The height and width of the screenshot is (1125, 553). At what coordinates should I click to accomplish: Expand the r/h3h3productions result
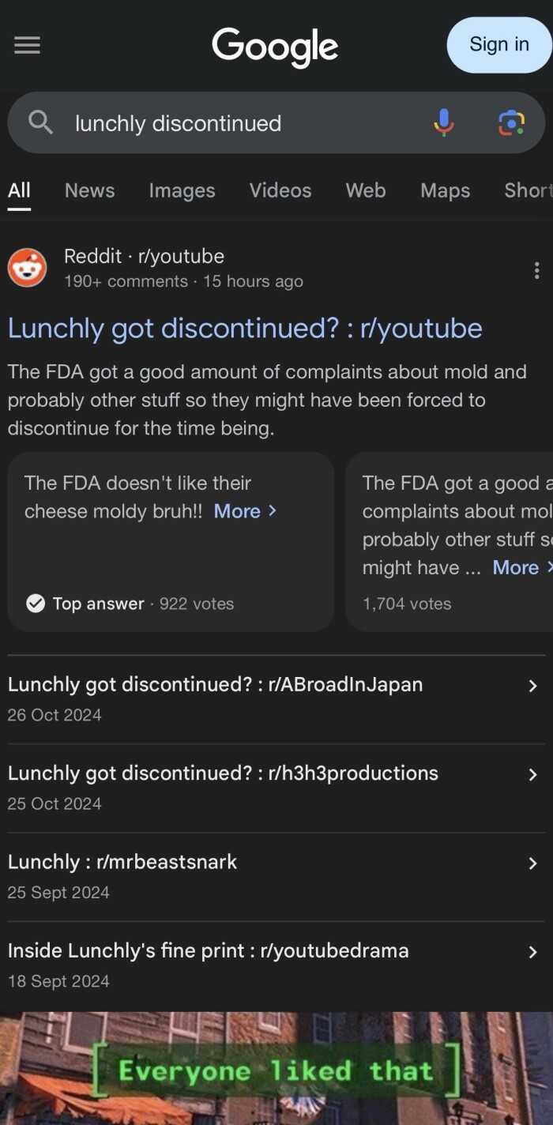[532, 774]
